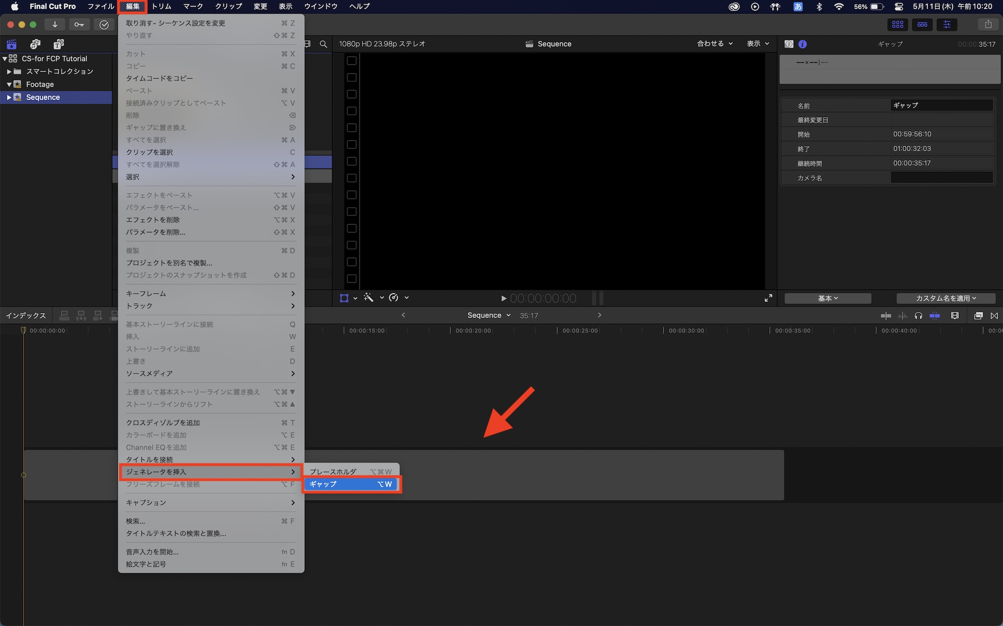
Task: Open the 基本 metadata view dropdown
Action: tap(827, 298)
